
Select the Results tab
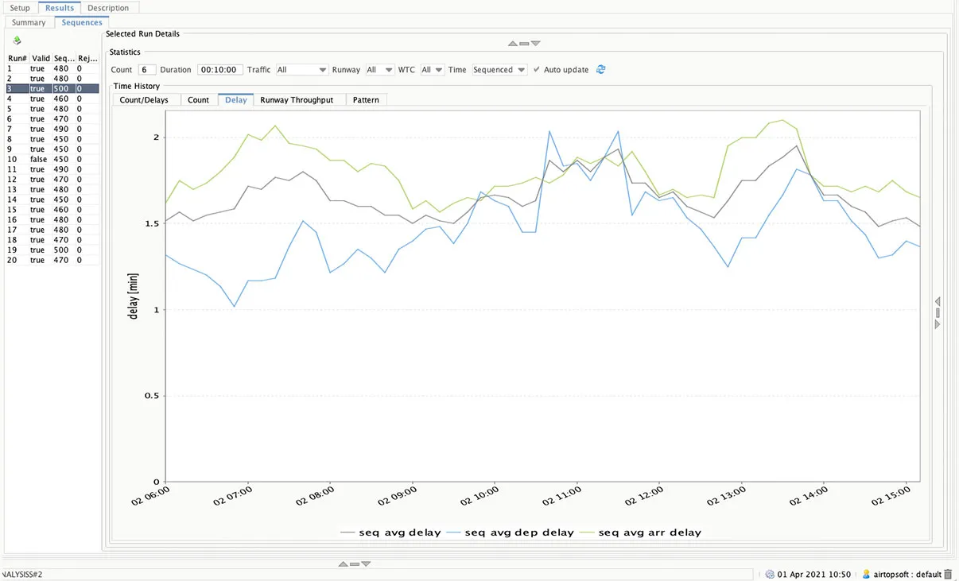pos(60,8)
